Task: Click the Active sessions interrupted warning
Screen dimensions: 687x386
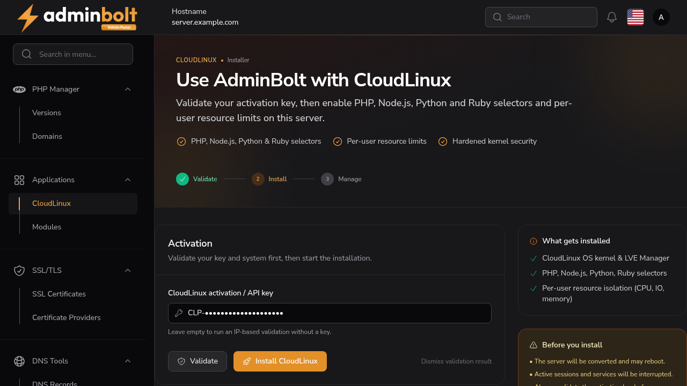Action: coord(601,374)
